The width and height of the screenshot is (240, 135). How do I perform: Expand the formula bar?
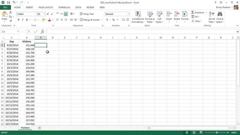tap(237, 31)
